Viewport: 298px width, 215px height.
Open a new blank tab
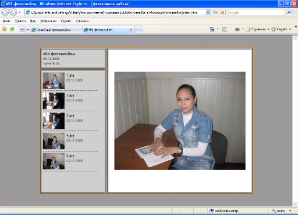click(x=139, y=30)
